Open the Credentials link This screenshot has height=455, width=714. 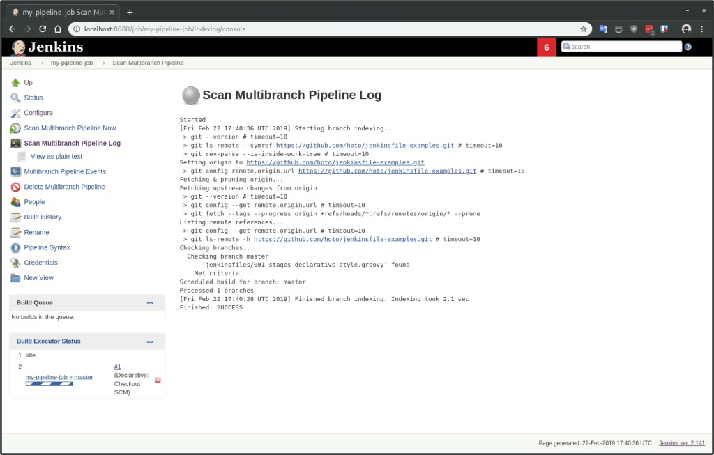(40, 263)
